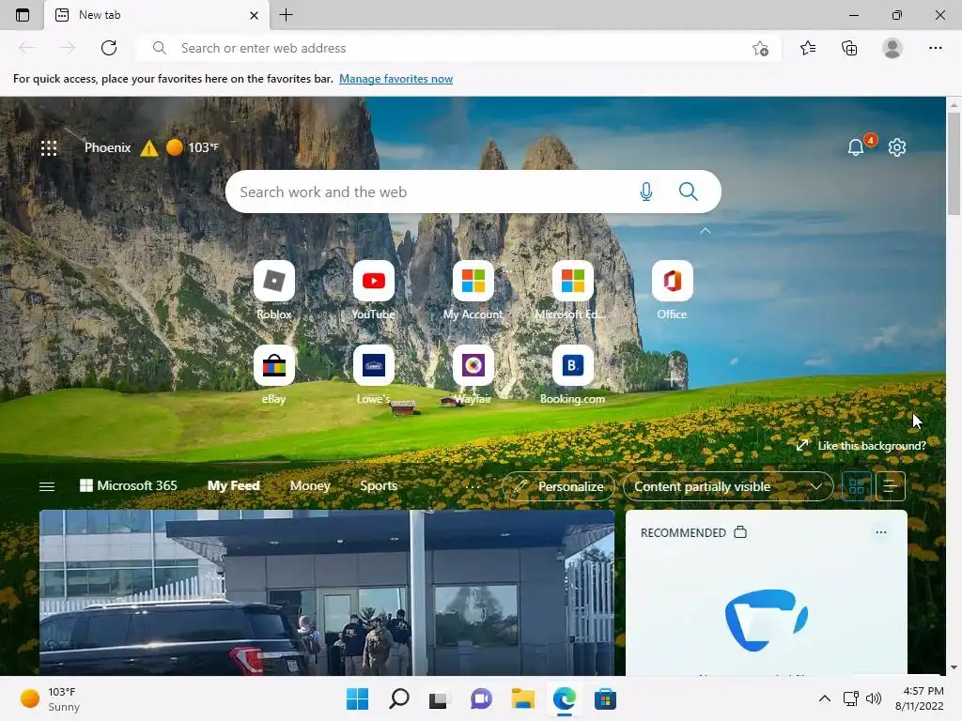Open the Lowe's quick link

373,375
